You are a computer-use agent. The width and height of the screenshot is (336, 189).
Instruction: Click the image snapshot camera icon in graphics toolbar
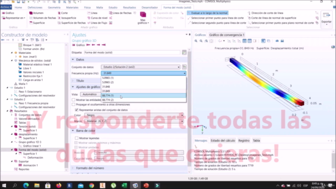(277, 41)
